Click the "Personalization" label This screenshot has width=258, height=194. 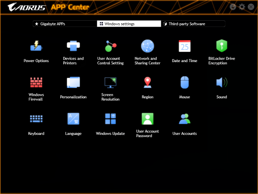coord(74,97)
